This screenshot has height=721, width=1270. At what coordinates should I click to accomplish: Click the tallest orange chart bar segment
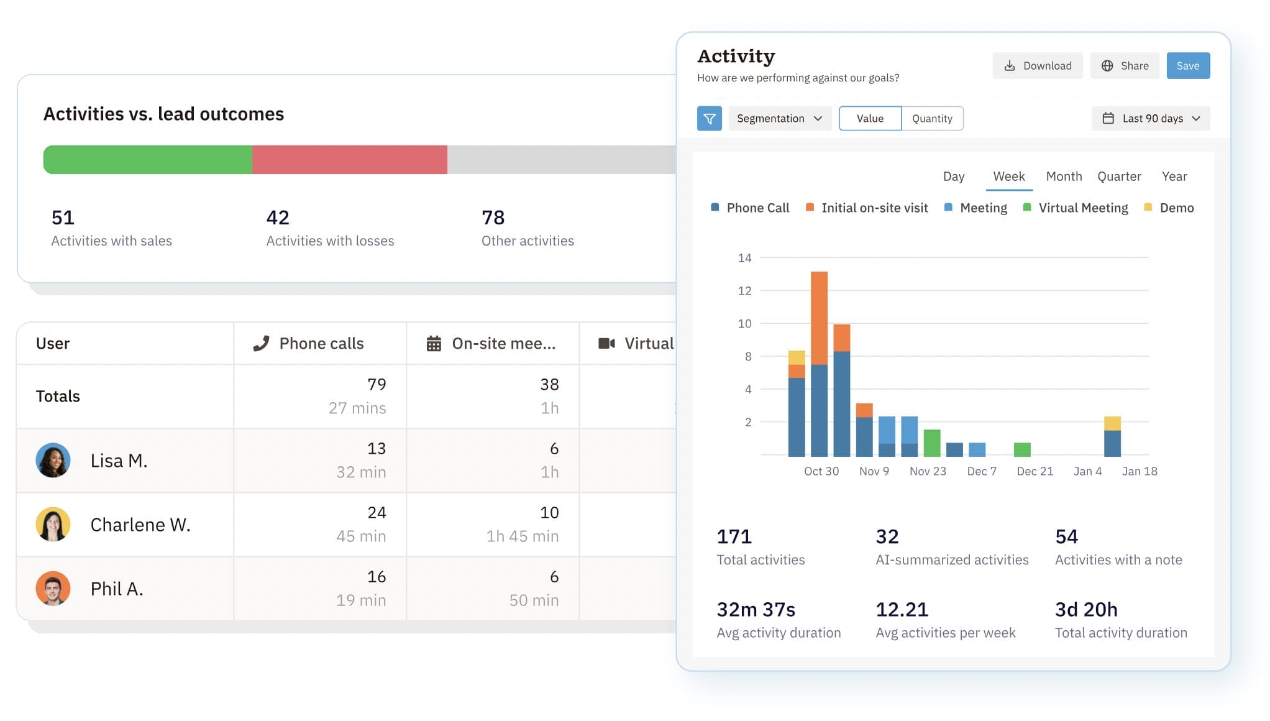click(x=819, y=318)
